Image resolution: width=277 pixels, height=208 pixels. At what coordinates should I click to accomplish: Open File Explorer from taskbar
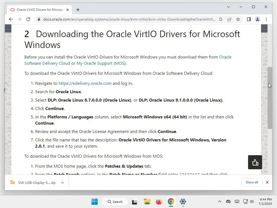(x=147, y=201)
